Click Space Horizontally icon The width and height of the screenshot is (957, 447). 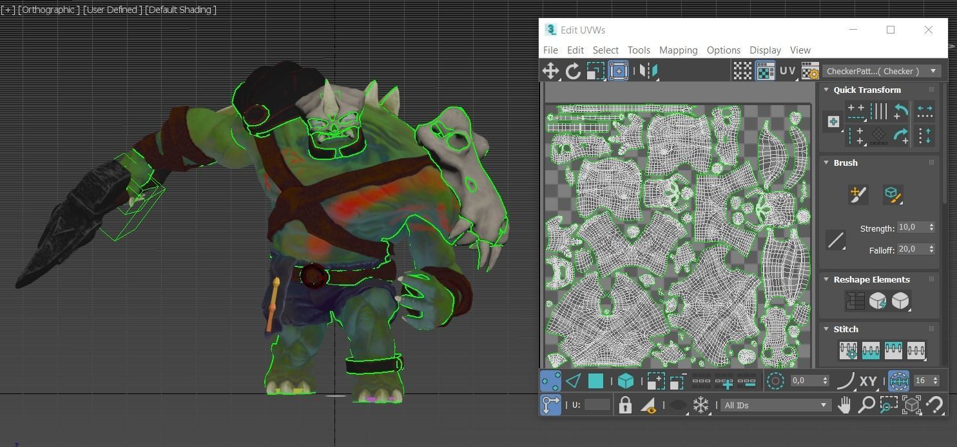click(925, 112)
